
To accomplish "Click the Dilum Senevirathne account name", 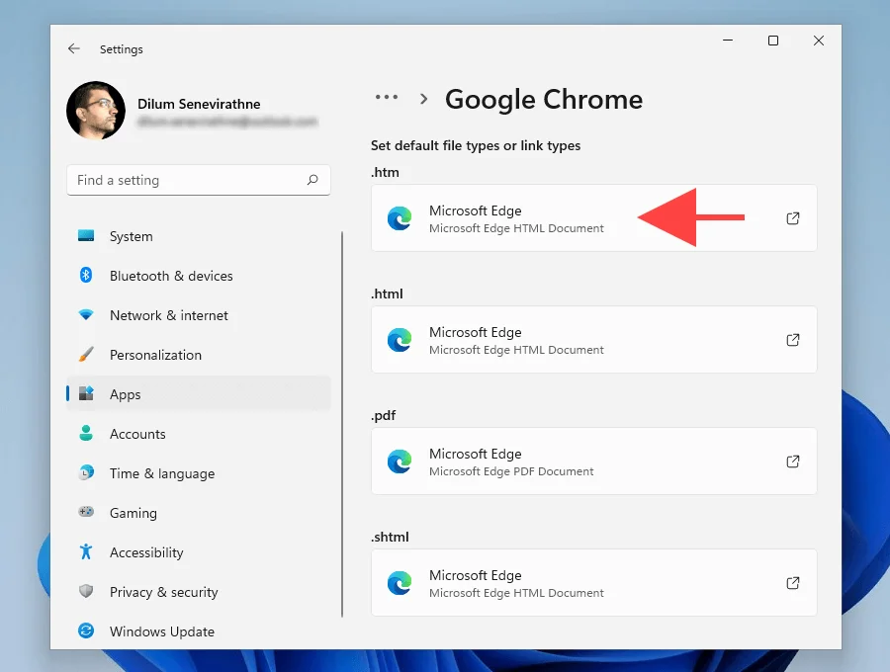I will (199, 104).
